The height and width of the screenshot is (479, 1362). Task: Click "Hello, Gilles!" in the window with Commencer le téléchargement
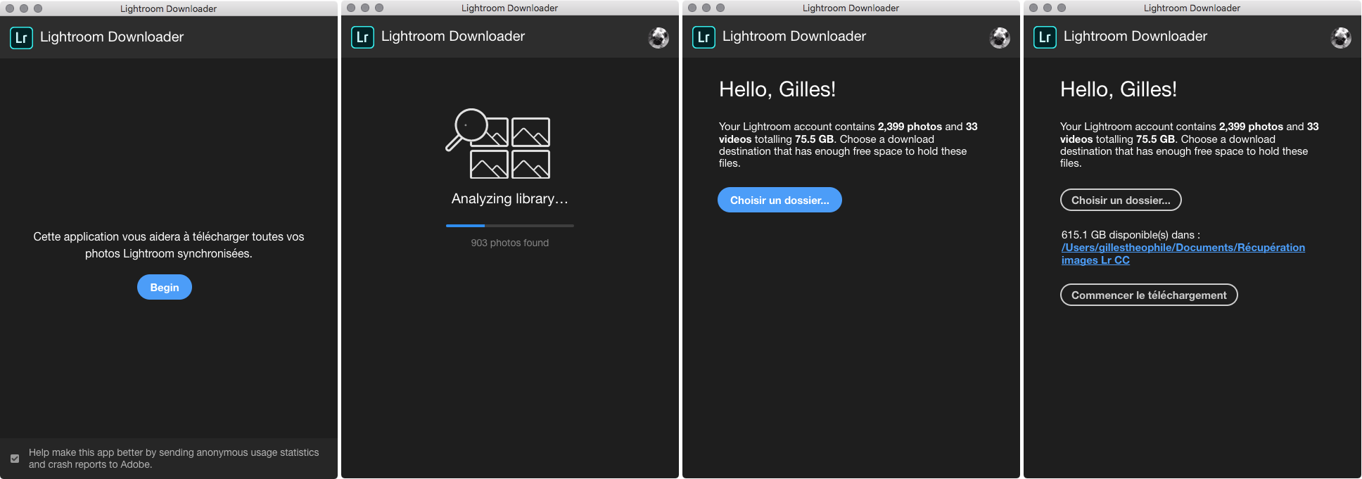[x=1119, y=89]
